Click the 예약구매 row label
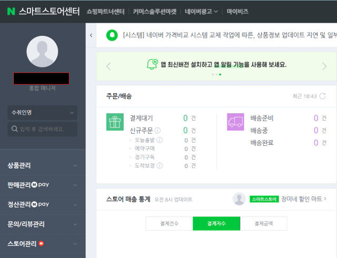 pos(145,148)
